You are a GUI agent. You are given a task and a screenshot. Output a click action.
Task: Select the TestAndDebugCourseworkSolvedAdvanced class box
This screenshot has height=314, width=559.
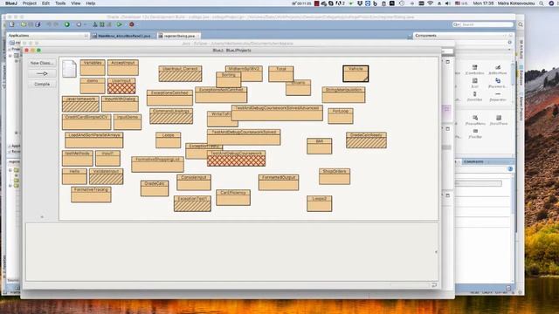pyautogui.click(x=277, y=113)
